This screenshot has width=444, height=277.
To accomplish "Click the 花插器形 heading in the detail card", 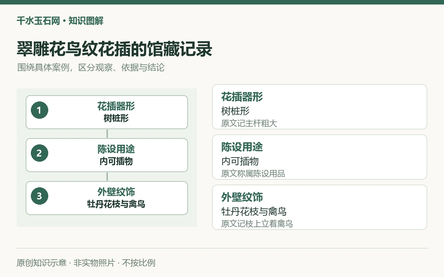I will [x=242, y=97].
